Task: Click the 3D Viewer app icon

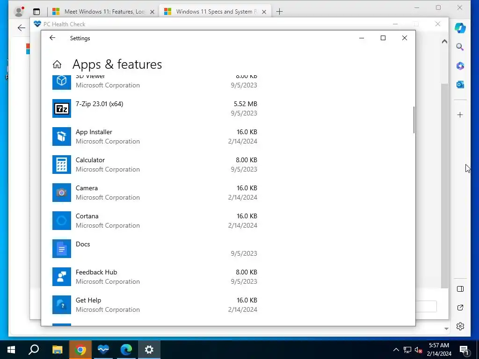Action: (x=61, y=82)
